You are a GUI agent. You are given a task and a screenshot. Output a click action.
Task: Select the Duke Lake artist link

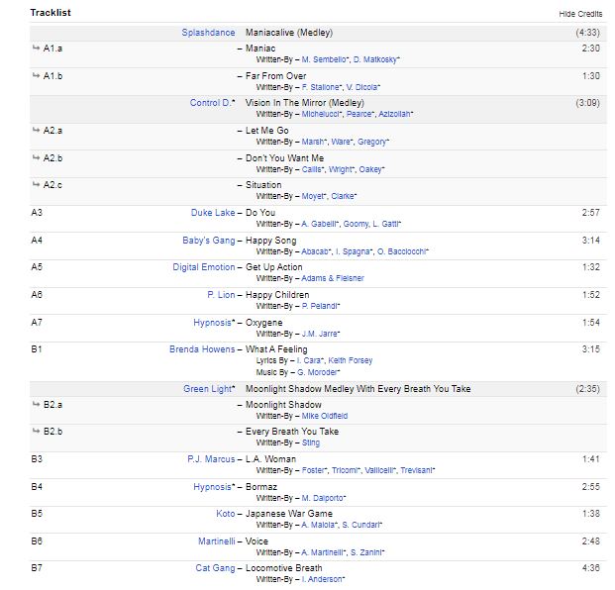(x=213, y=213)
